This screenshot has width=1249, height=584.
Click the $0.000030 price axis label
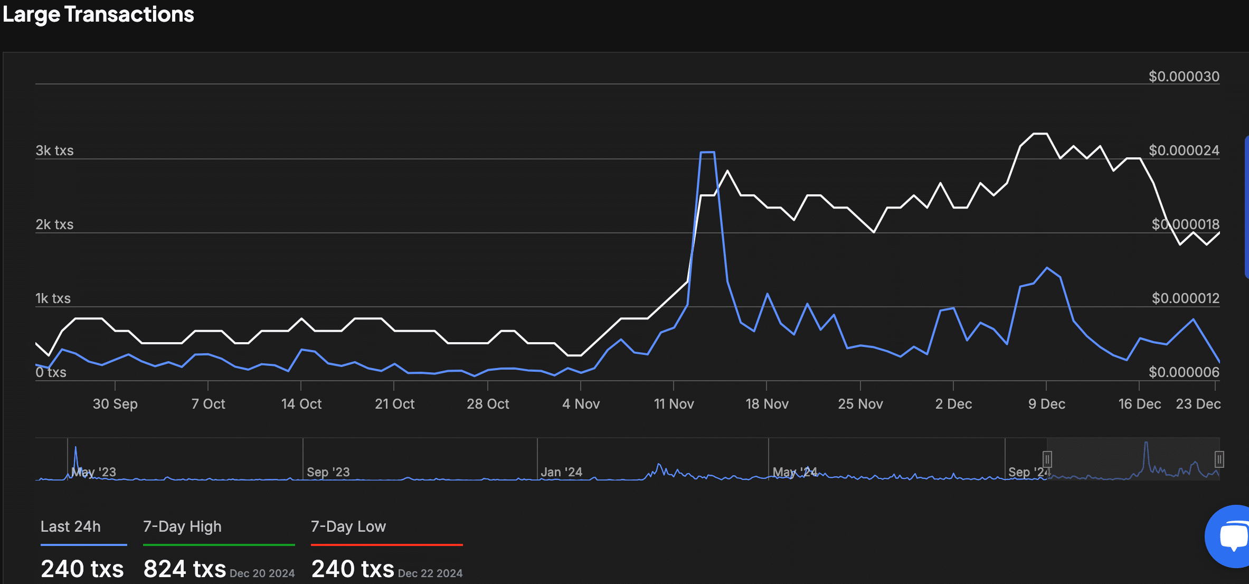coord(1184,77)
